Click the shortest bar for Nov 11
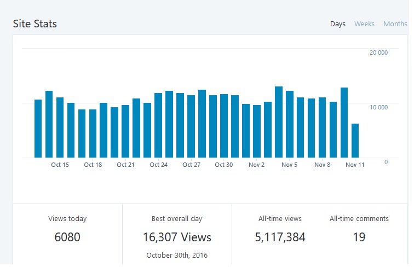The image size is (414, 267). tap(355, 141)
